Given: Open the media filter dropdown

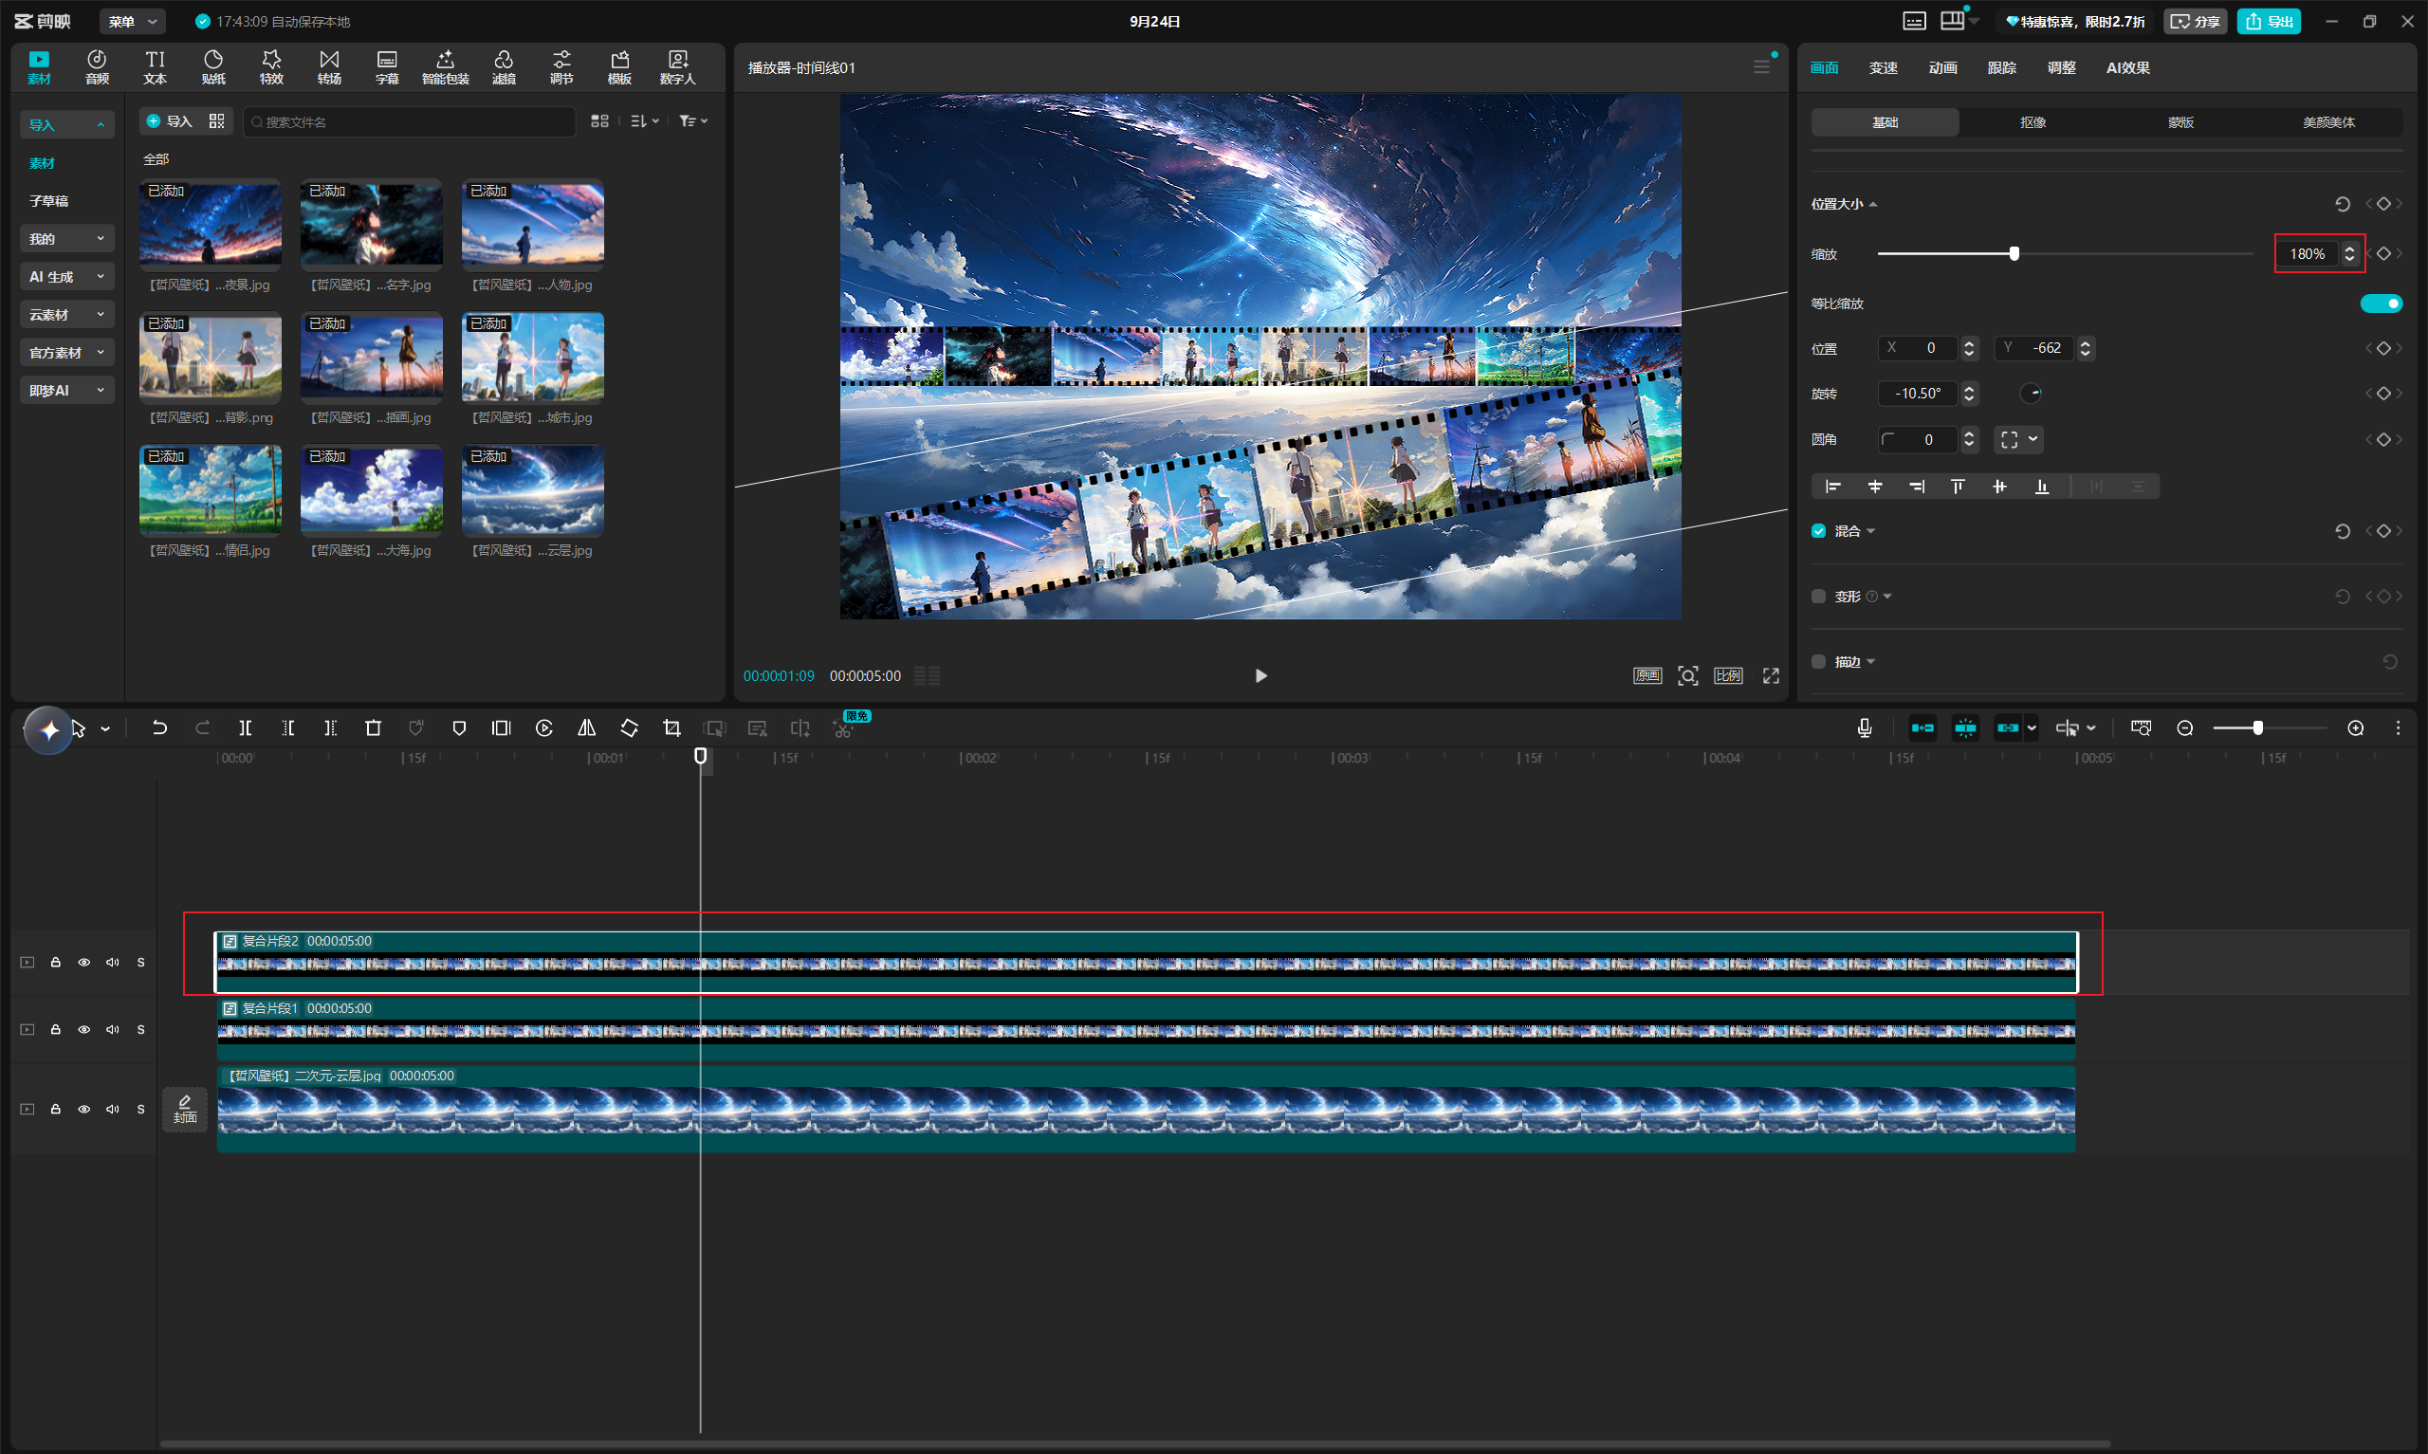Looking at the screenshot, I should 693,121.
